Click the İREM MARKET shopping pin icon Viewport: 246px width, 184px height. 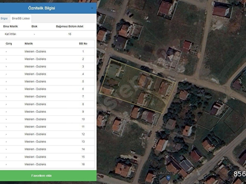[x=168, y=177]
